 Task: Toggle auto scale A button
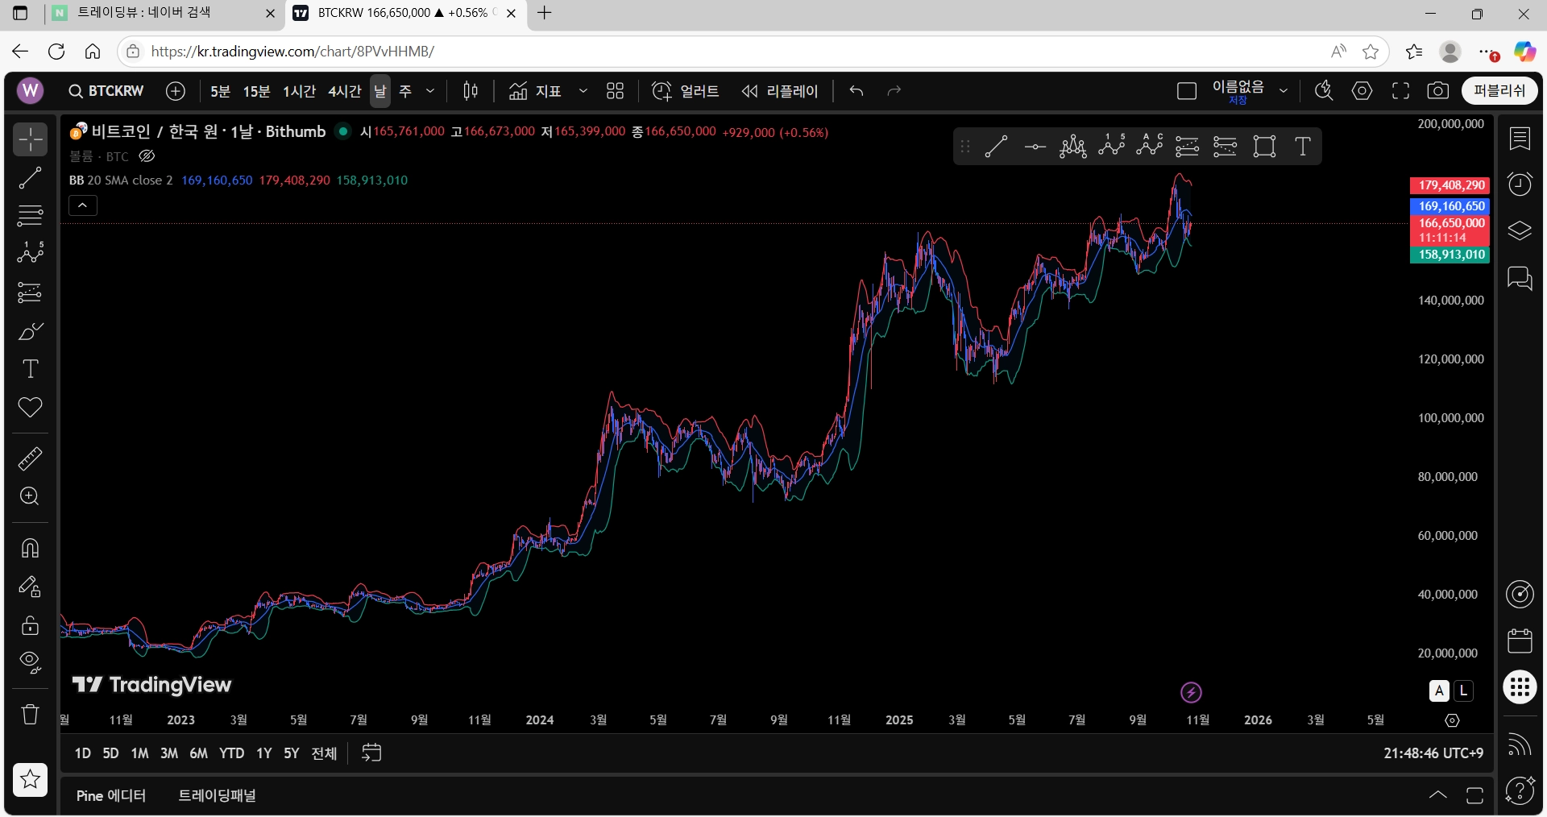pyautogui.click(x=1439, y=691)
